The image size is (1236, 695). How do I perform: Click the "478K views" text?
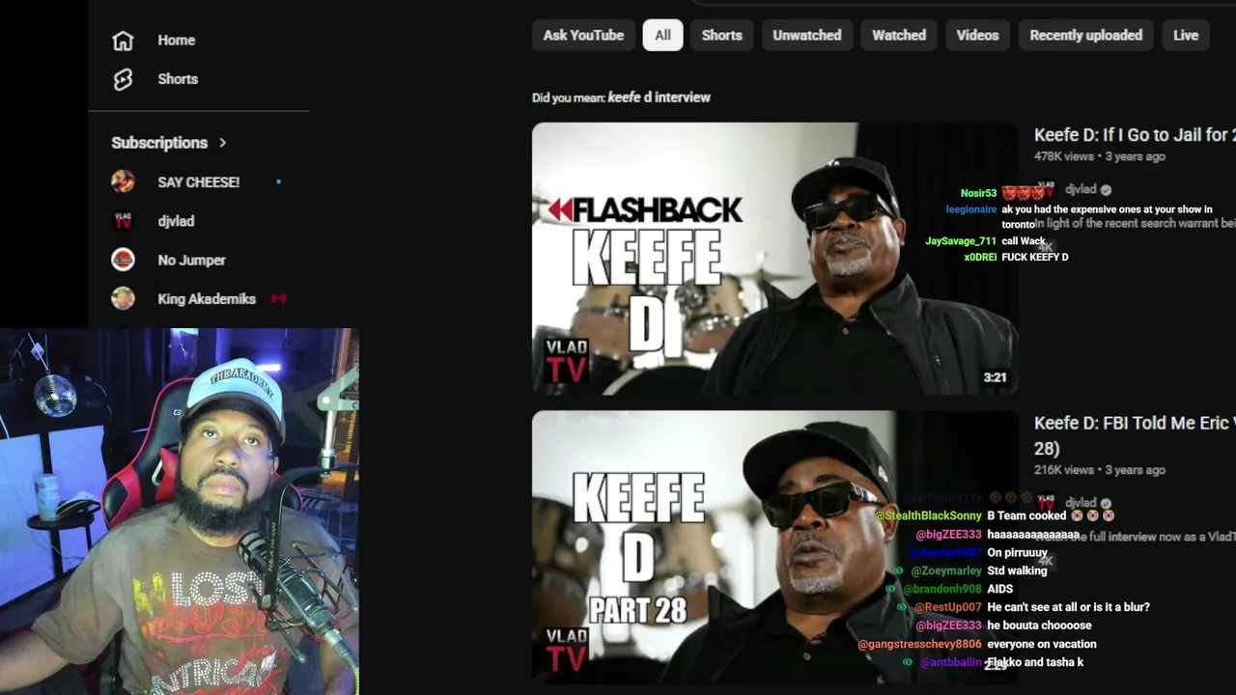click(1064, 156)
